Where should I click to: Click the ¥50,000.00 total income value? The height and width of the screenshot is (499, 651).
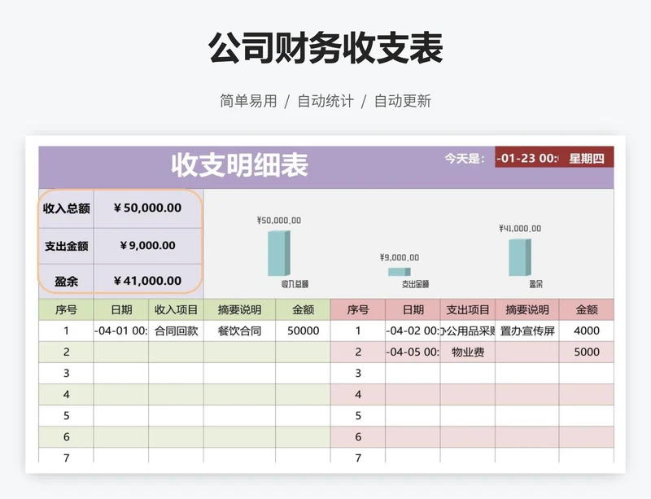[x=148, y=208]
